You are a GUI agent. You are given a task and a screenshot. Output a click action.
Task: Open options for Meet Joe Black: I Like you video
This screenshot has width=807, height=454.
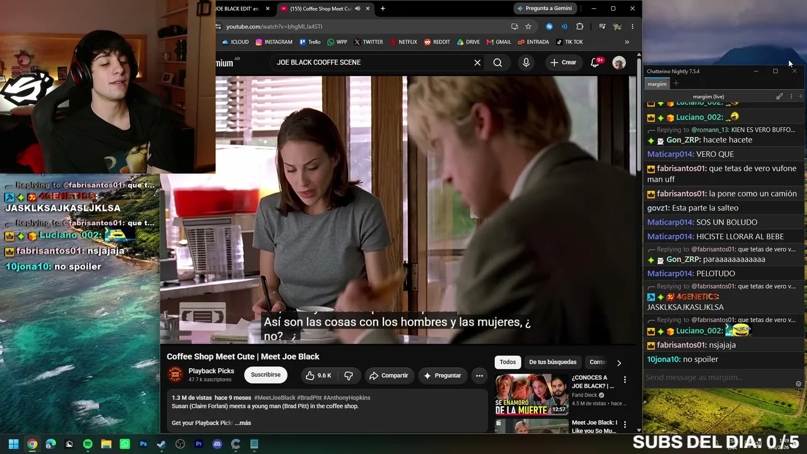coord(625,424)
